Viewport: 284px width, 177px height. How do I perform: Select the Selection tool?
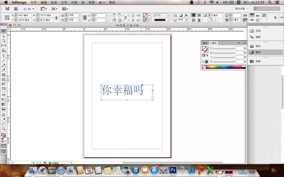3,31
